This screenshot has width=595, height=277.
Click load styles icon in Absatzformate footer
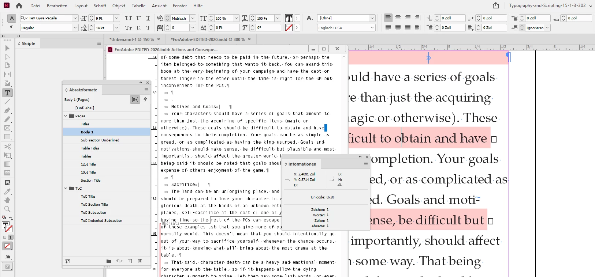[68, 261]
